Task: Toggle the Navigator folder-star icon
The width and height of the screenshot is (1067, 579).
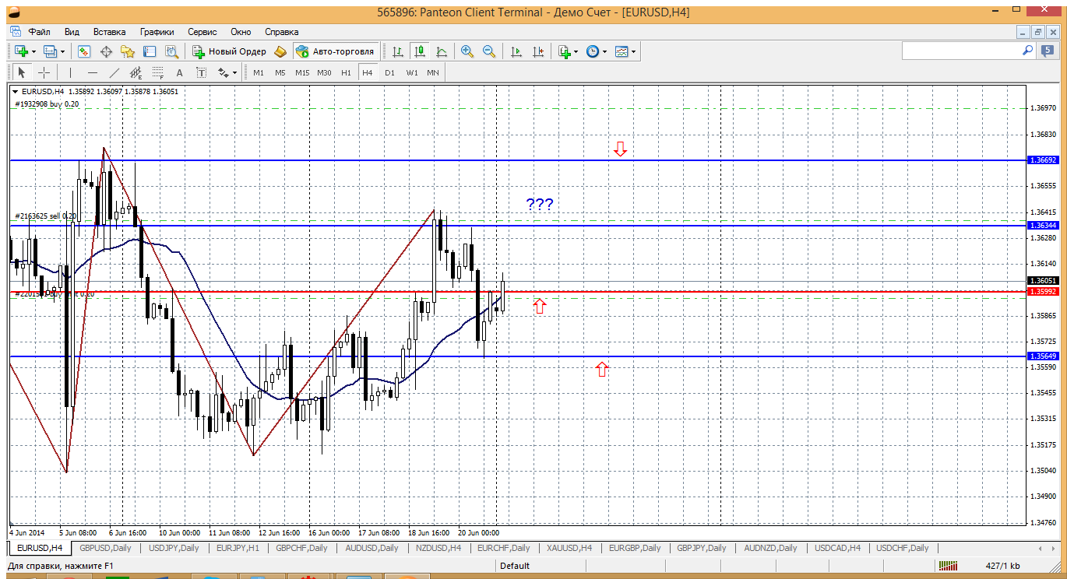Action: click(128, 51)
